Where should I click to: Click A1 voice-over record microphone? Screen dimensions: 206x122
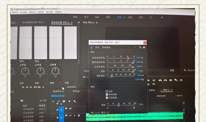click(79, 116)
